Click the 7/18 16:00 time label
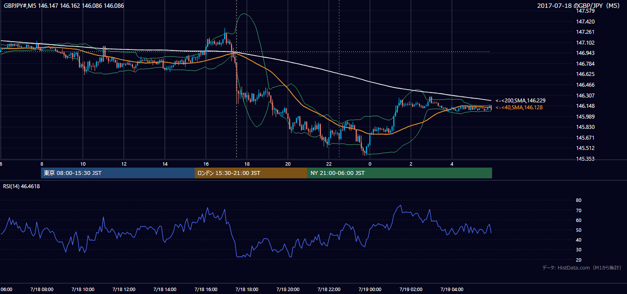The width and height of the screenshot is (627, 294). (206, 289)
